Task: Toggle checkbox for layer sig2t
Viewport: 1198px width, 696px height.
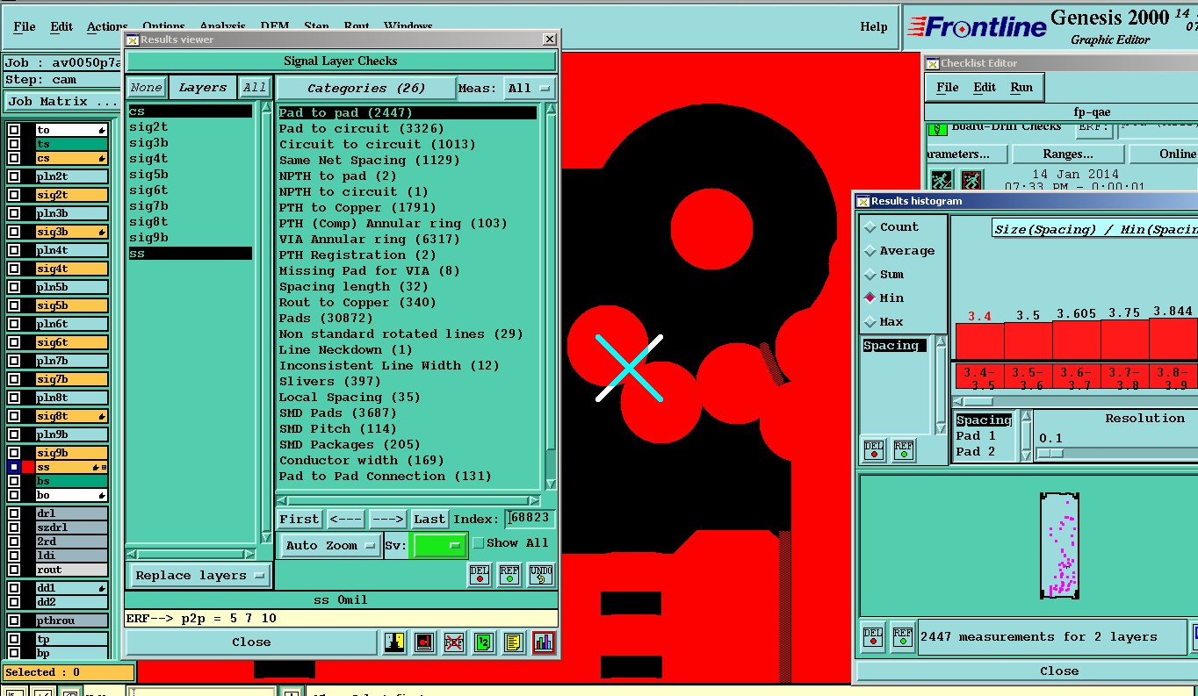Action: [x=14, y=195]
